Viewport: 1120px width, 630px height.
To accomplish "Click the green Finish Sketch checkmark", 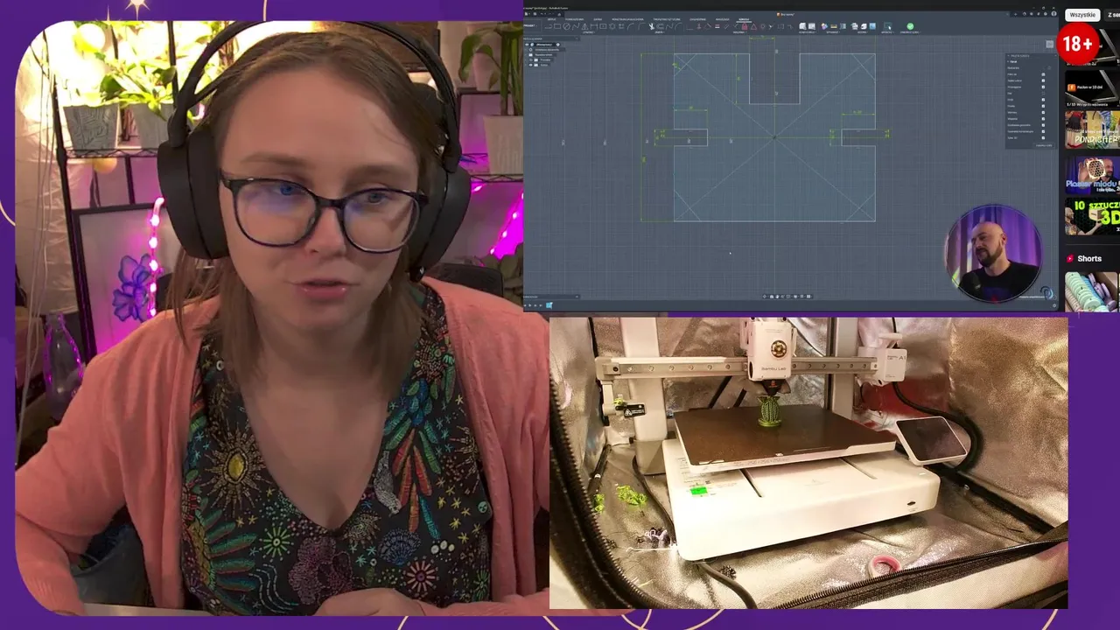I will pos(910,26).
